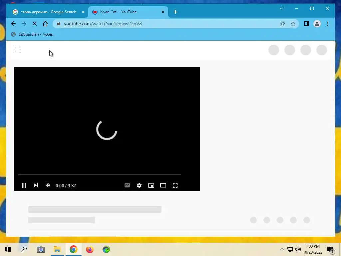Open Chrome three-dot menu

[328, 24]
